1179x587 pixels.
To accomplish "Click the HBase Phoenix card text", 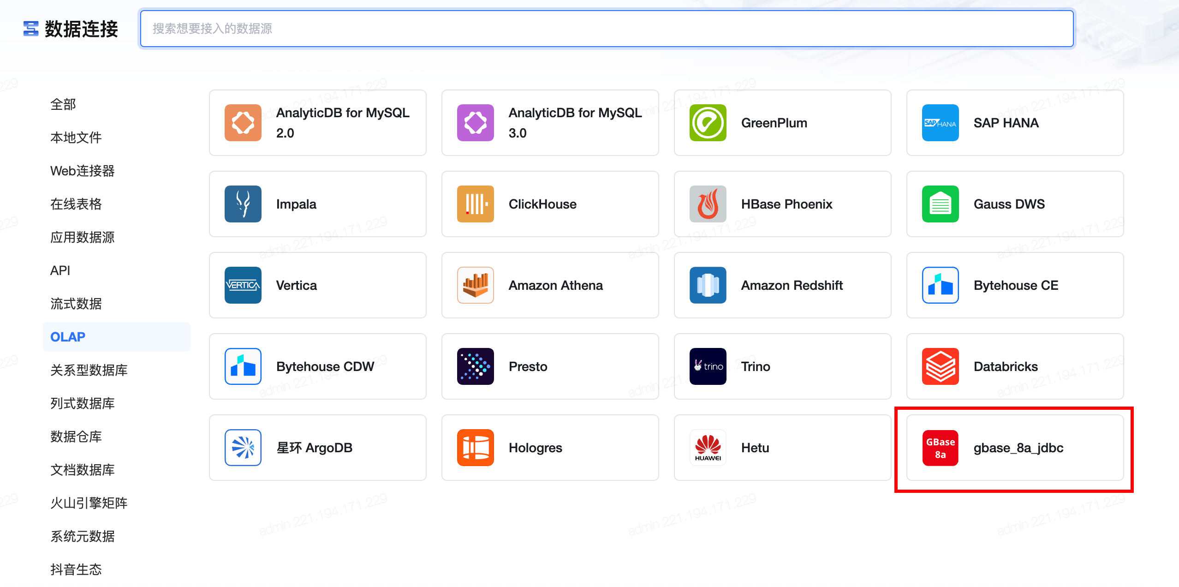I will [786, 204].
